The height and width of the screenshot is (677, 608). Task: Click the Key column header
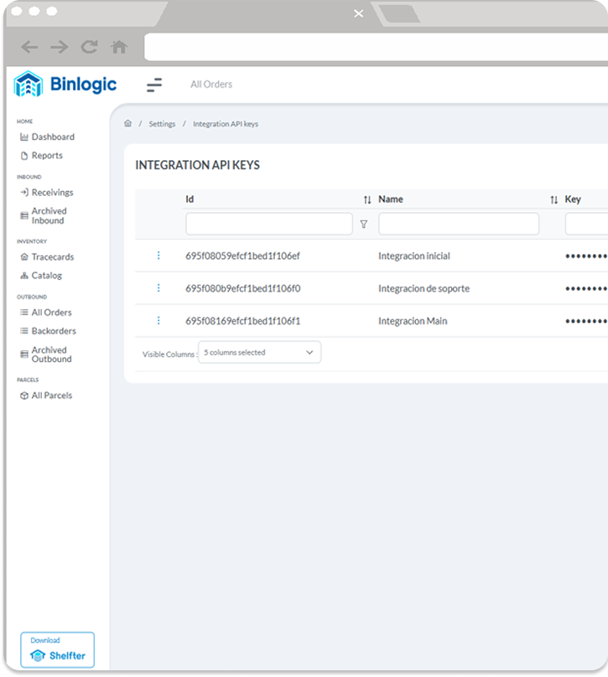coord(573,199)
